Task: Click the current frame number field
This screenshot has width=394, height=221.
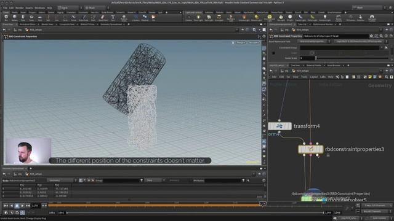Action: click(36, 206)
